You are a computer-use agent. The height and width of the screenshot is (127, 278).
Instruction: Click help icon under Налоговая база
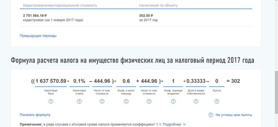coord(51,101)
